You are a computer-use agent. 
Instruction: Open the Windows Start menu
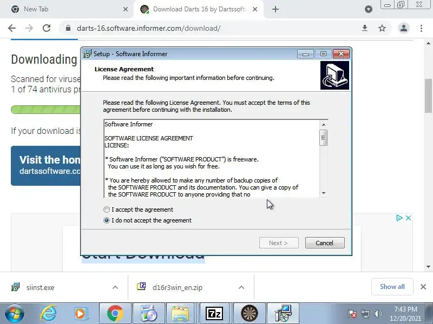click(x=15, y=314)
